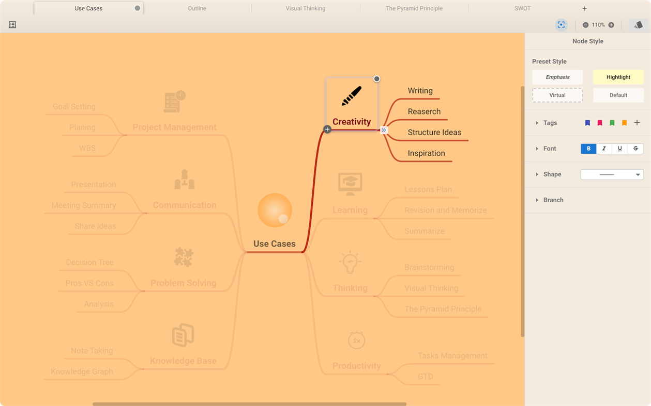Create a new map with the plus tab icon
Screen dimensions: 651x406
click(584, 8)
